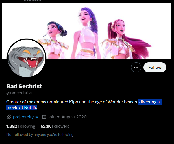Viewport: 174px width, 144px height.
Task: Click the chain link icon beside projectcity.tv
Action: pyautogui.click(x=9, y=117)
